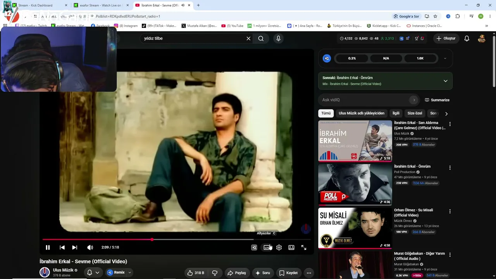Like the video (318 B)
The width and height of the screenshot is (496, 279).
196,273
